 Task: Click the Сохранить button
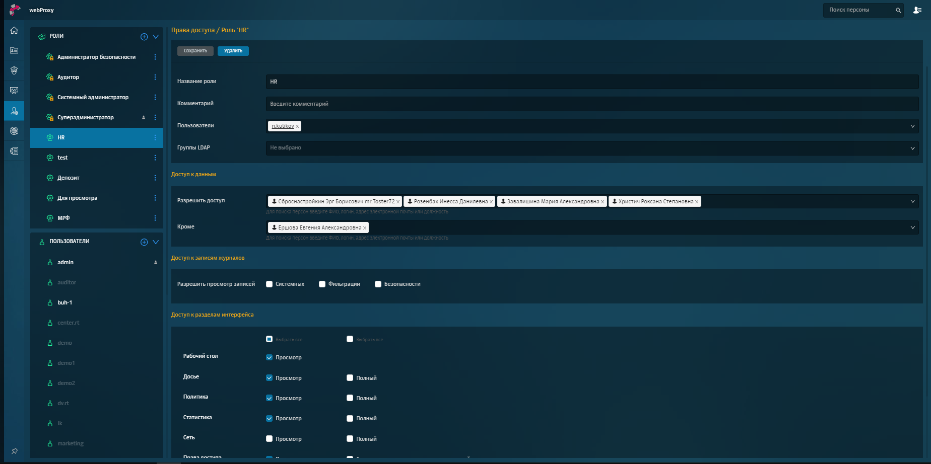(x=195, y=51)
